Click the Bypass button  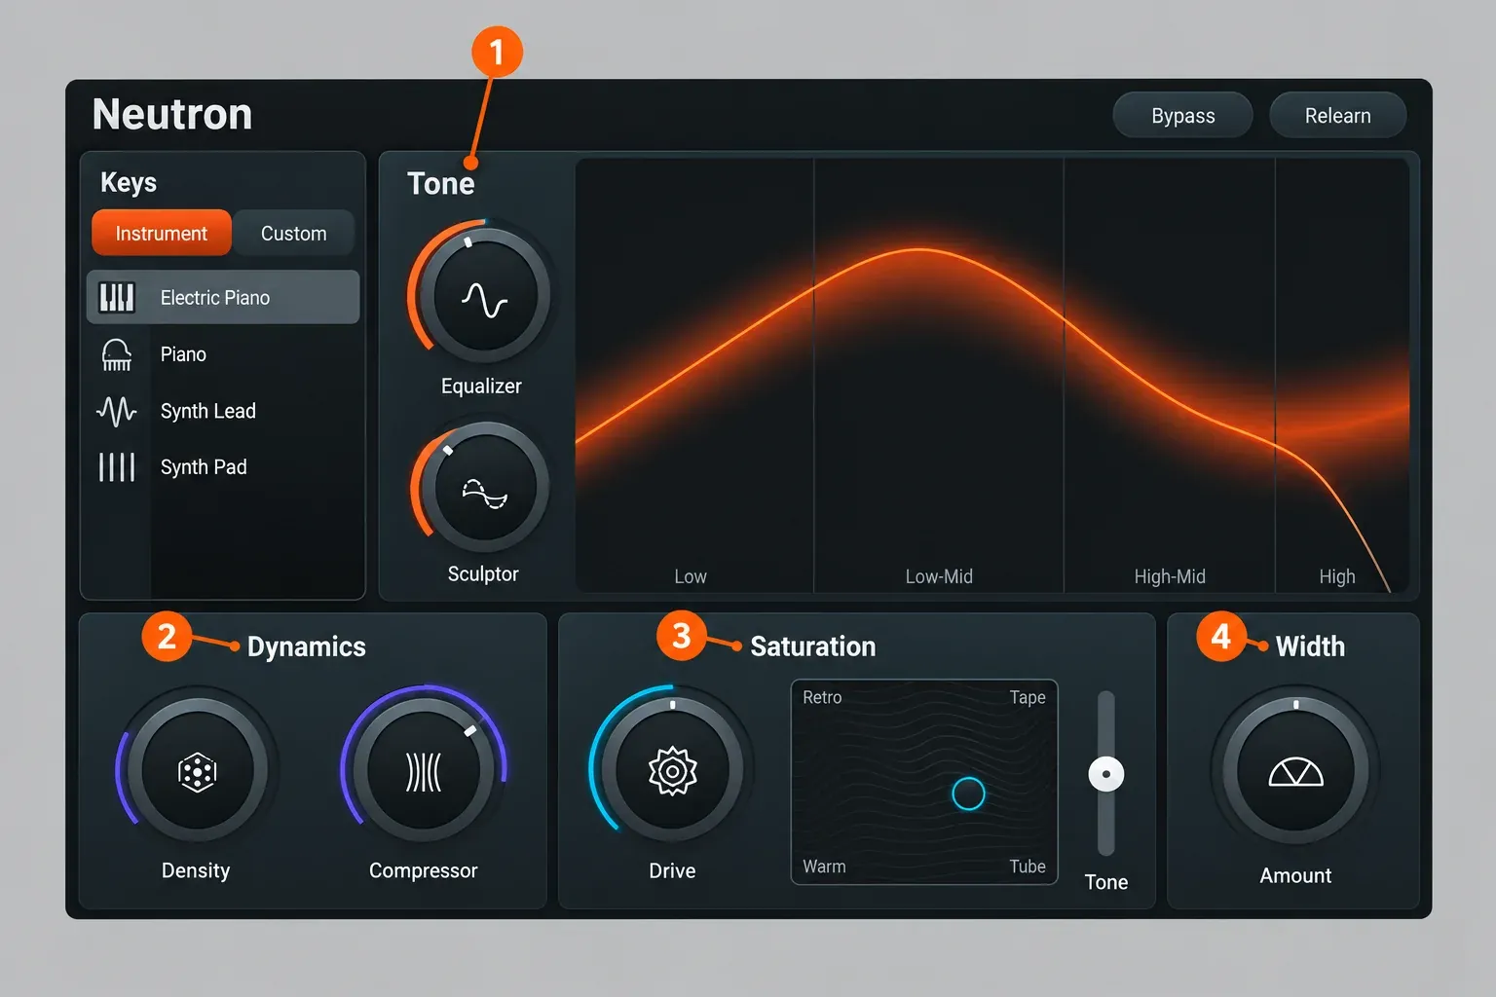(1182, 116)
